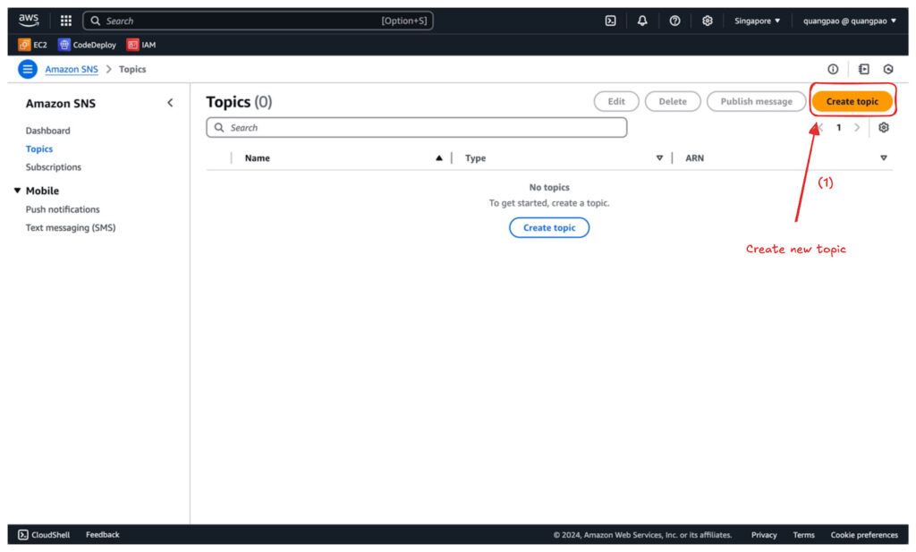Open the quangpao account menu
916x552 pixels.
[x=850, y=21]
